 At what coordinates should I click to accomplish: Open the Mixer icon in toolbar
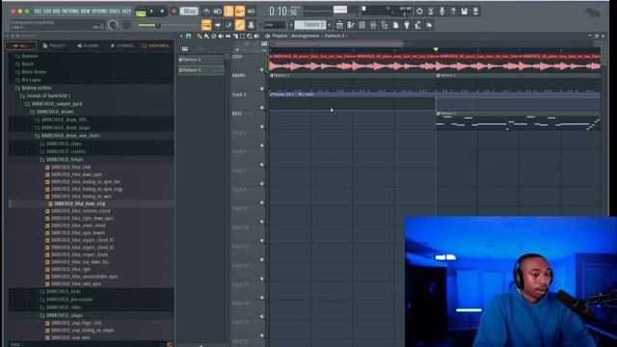373,25
